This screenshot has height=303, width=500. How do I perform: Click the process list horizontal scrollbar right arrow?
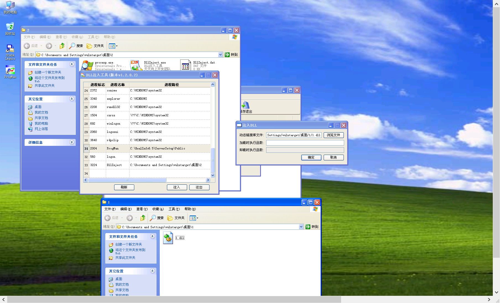click(x=208, y=180)
